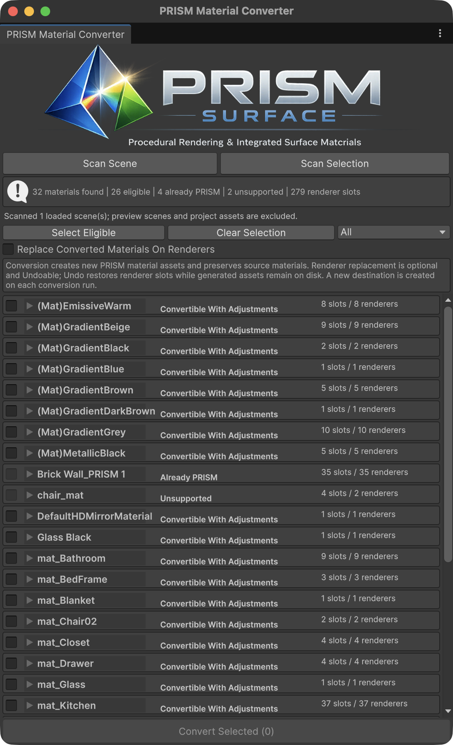The height and width of the screenshot is (745, 453).
Task: Click the Scan Selection button
Action: pos(334,163)
